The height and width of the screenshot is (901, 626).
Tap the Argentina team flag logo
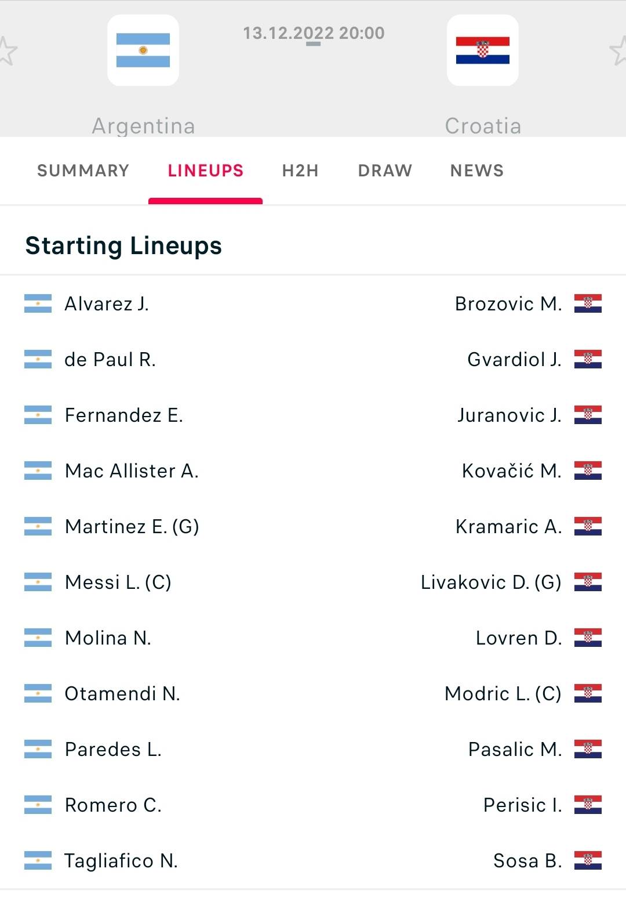(143, 50)
